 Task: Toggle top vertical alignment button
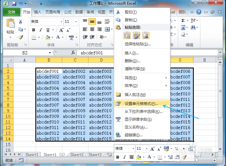click(x=85, y=22)
